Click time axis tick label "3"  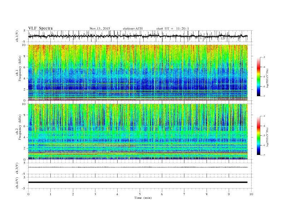(95, 194)
